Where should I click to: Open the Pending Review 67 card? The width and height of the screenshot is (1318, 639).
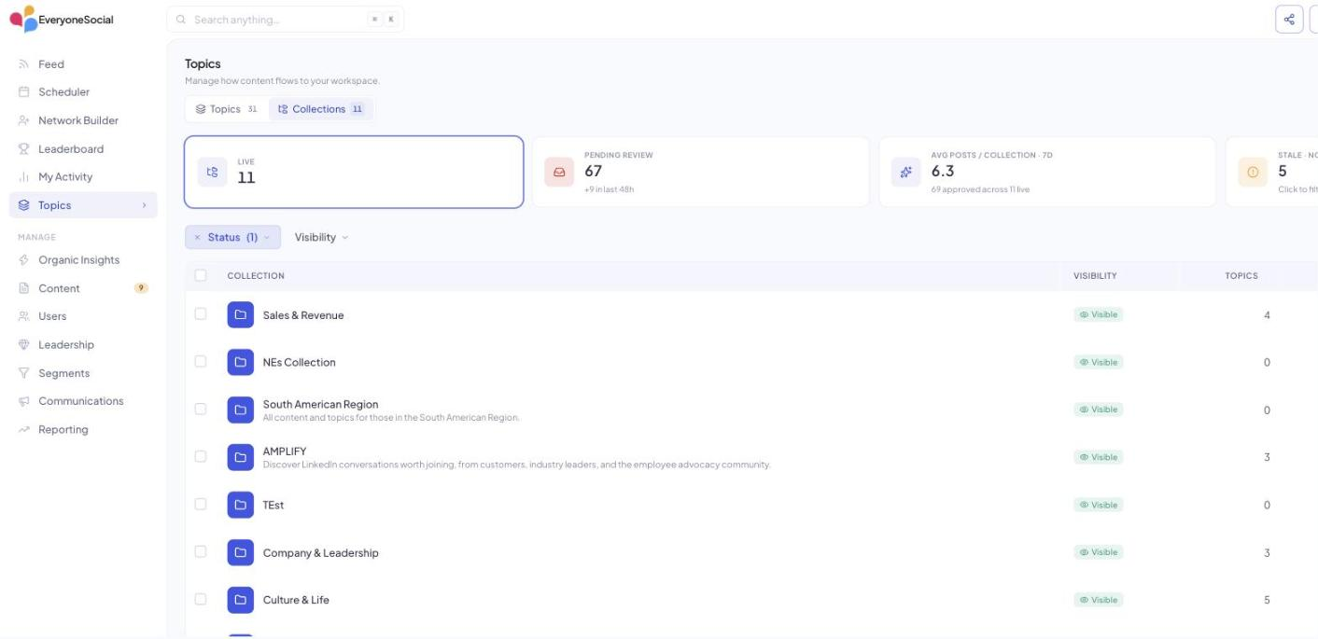click(x=700, y=172)
